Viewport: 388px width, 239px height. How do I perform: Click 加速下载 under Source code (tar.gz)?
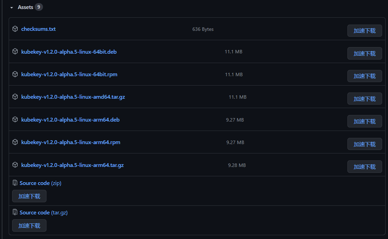(x=29, y=225)
